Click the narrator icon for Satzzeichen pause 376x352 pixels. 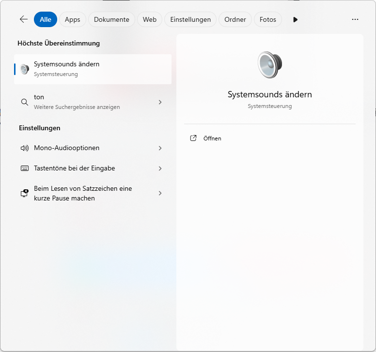24,193
